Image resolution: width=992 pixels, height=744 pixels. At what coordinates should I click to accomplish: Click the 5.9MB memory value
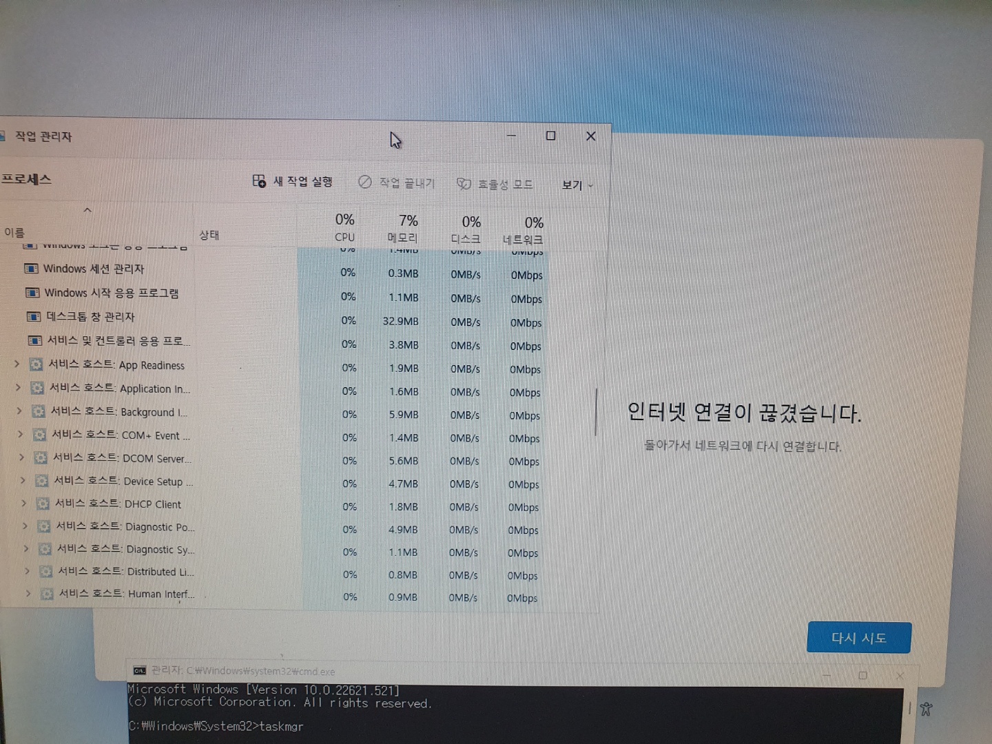(404, 415)
